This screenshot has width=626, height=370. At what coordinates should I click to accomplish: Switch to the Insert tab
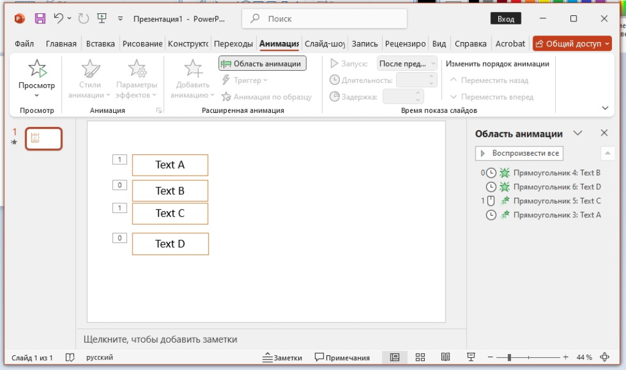pos(100,43)
